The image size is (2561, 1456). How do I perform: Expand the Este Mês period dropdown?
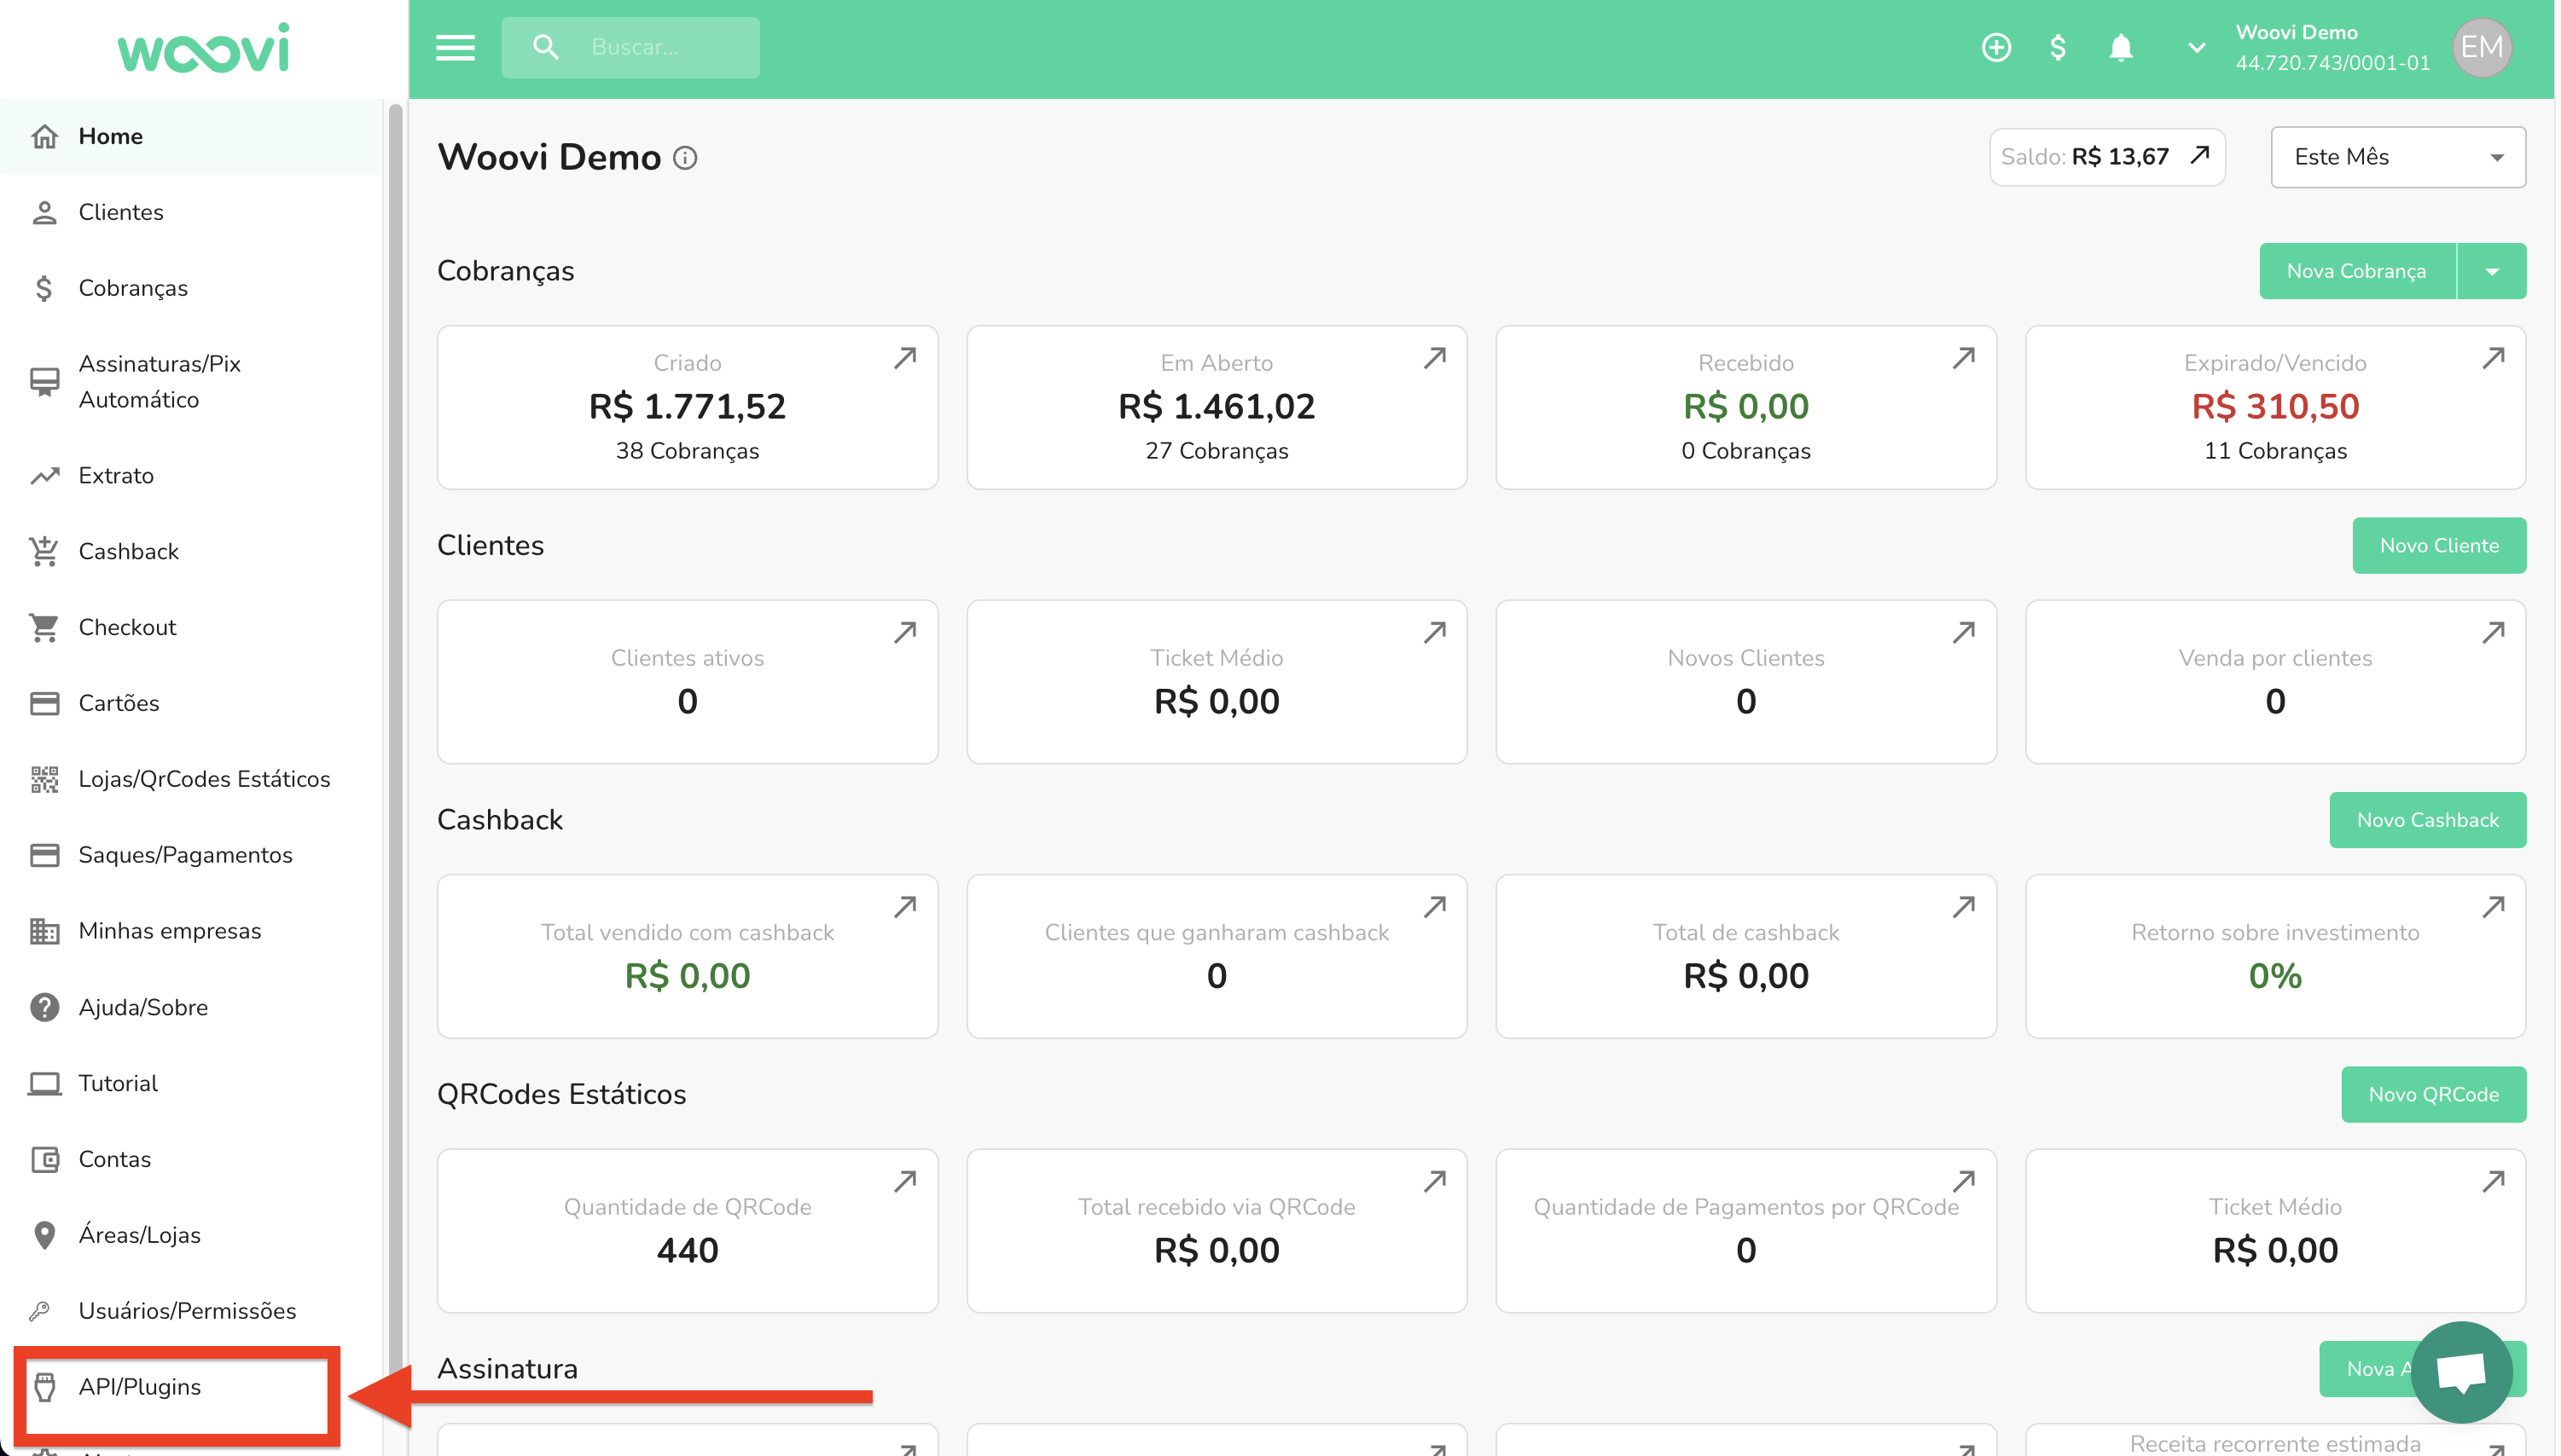coord(2397,157)
